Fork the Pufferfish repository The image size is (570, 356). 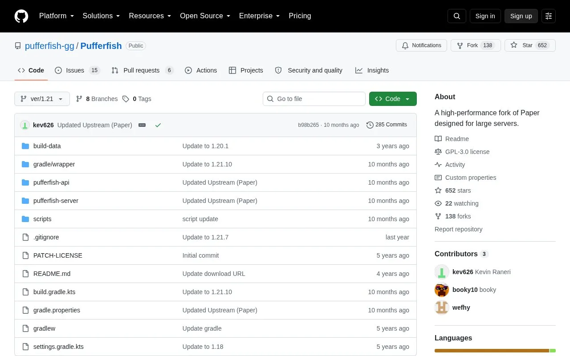pyautogui.click(x=476, y=45)
